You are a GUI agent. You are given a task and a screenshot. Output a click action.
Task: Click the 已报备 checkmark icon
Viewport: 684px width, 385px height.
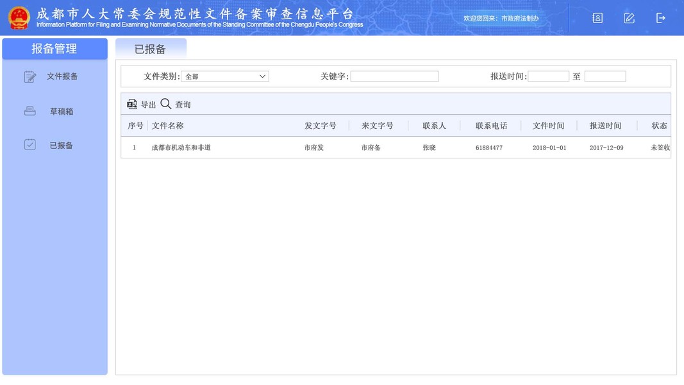[x=29, y=144]
